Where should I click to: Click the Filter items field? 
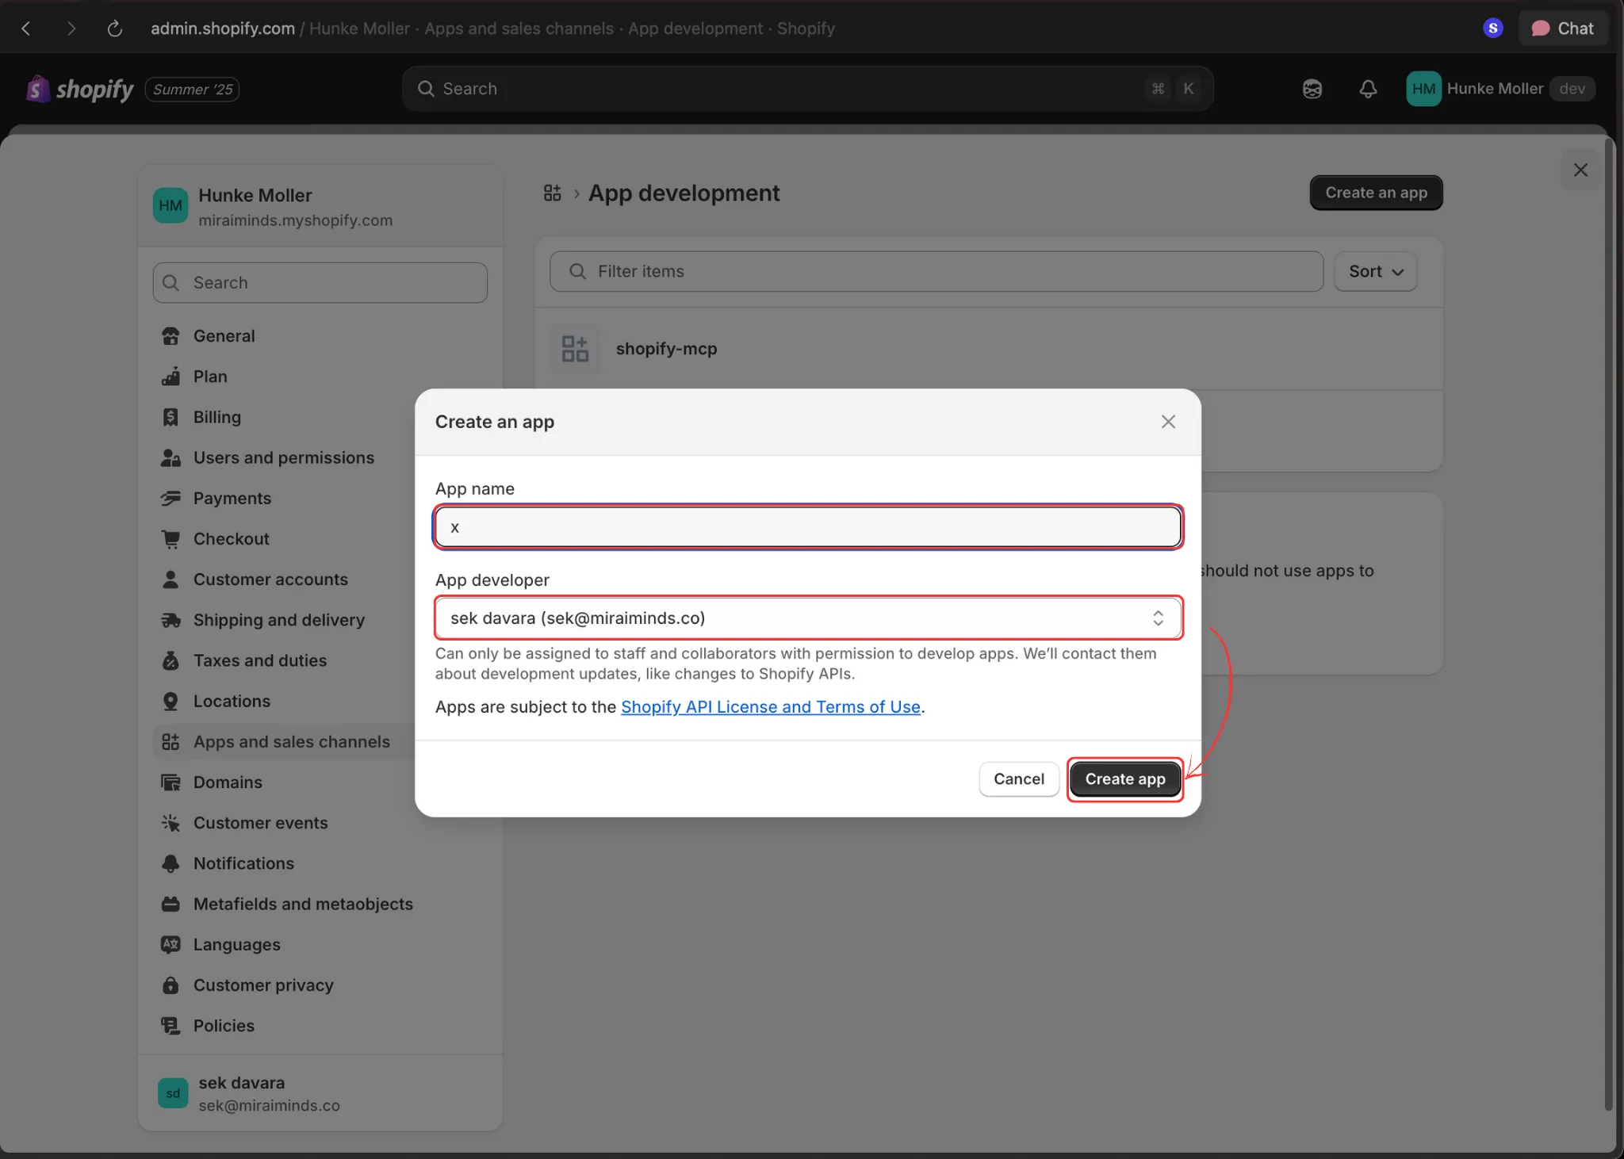point(936,272)
